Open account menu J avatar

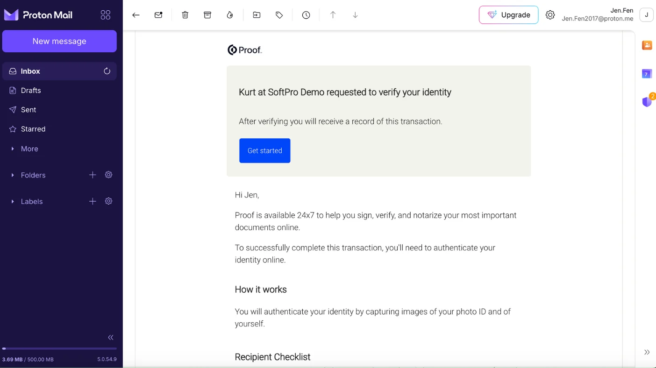coord(647,15)
